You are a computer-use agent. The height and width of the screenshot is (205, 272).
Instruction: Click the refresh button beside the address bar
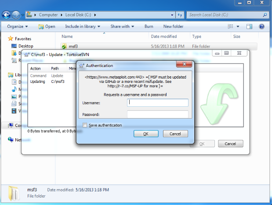[180, 15]
